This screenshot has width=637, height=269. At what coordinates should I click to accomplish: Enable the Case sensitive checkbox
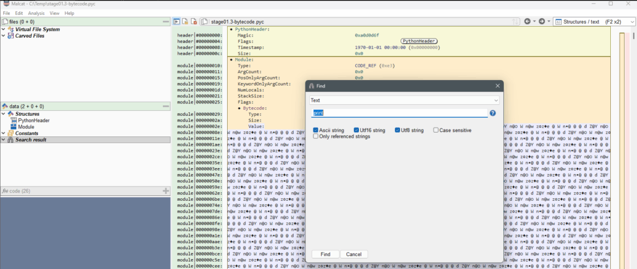(x=435, y=130)
